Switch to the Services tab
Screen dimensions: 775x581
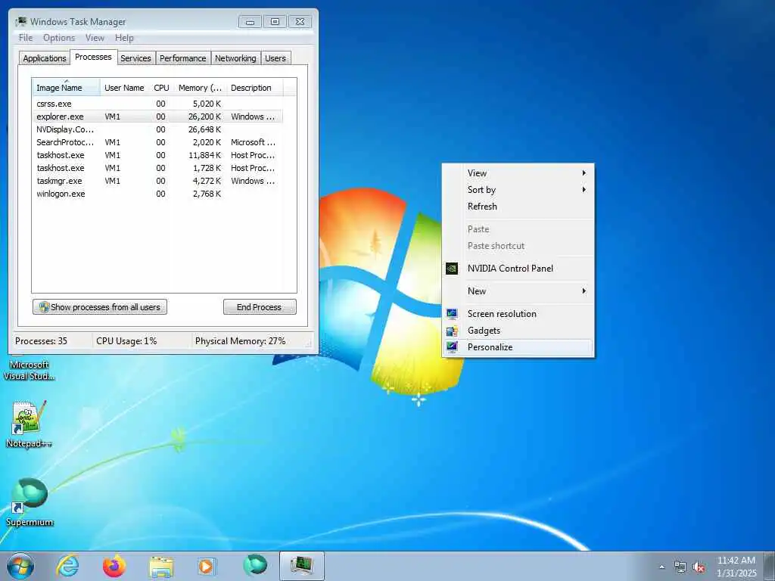[136, 58]
